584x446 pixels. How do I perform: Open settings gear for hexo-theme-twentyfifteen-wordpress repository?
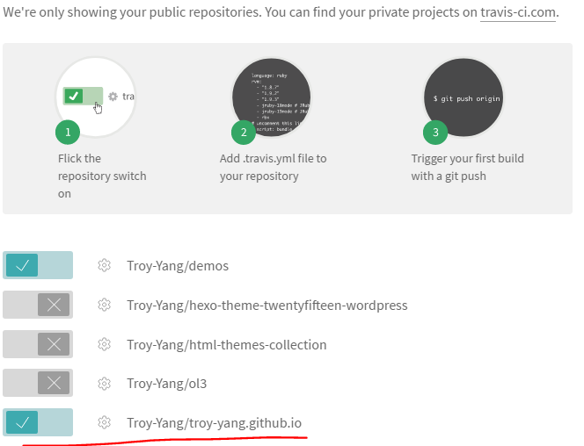pos(104,306)
